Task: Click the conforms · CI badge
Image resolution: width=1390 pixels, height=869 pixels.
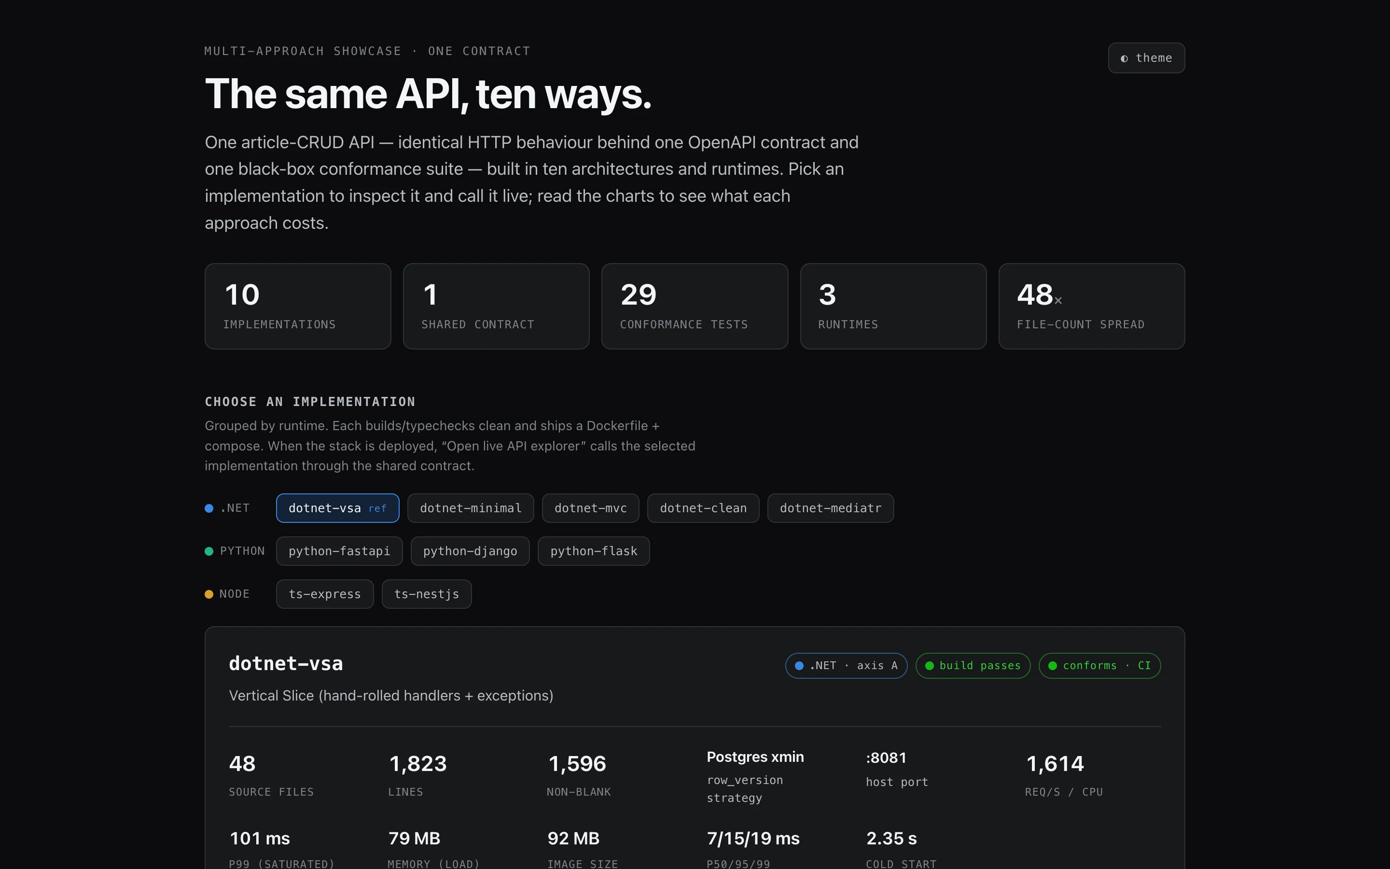Action: [x=1099, y=666]
